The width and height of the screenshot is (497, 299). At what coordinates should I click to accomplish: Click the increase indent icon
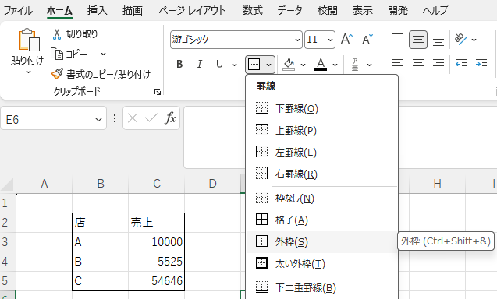[481, 65]
